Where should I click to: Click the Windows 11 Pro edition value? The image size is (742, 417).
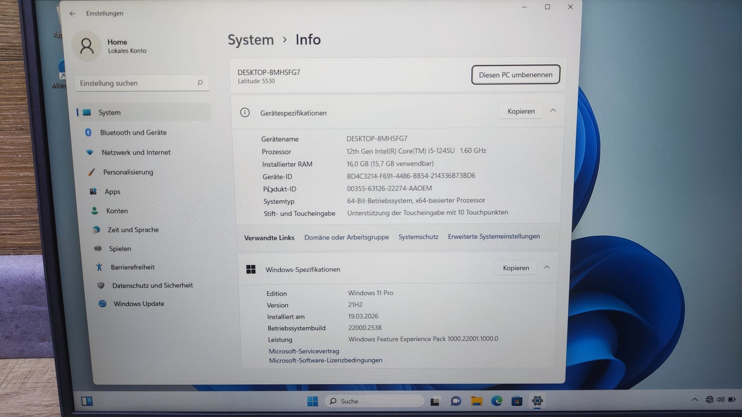point(371,293)
